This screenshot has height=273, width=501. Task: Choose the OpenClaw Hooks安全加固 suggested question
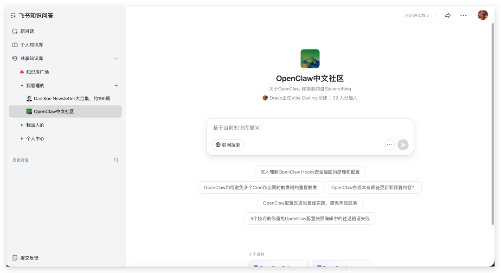(310, 172)
